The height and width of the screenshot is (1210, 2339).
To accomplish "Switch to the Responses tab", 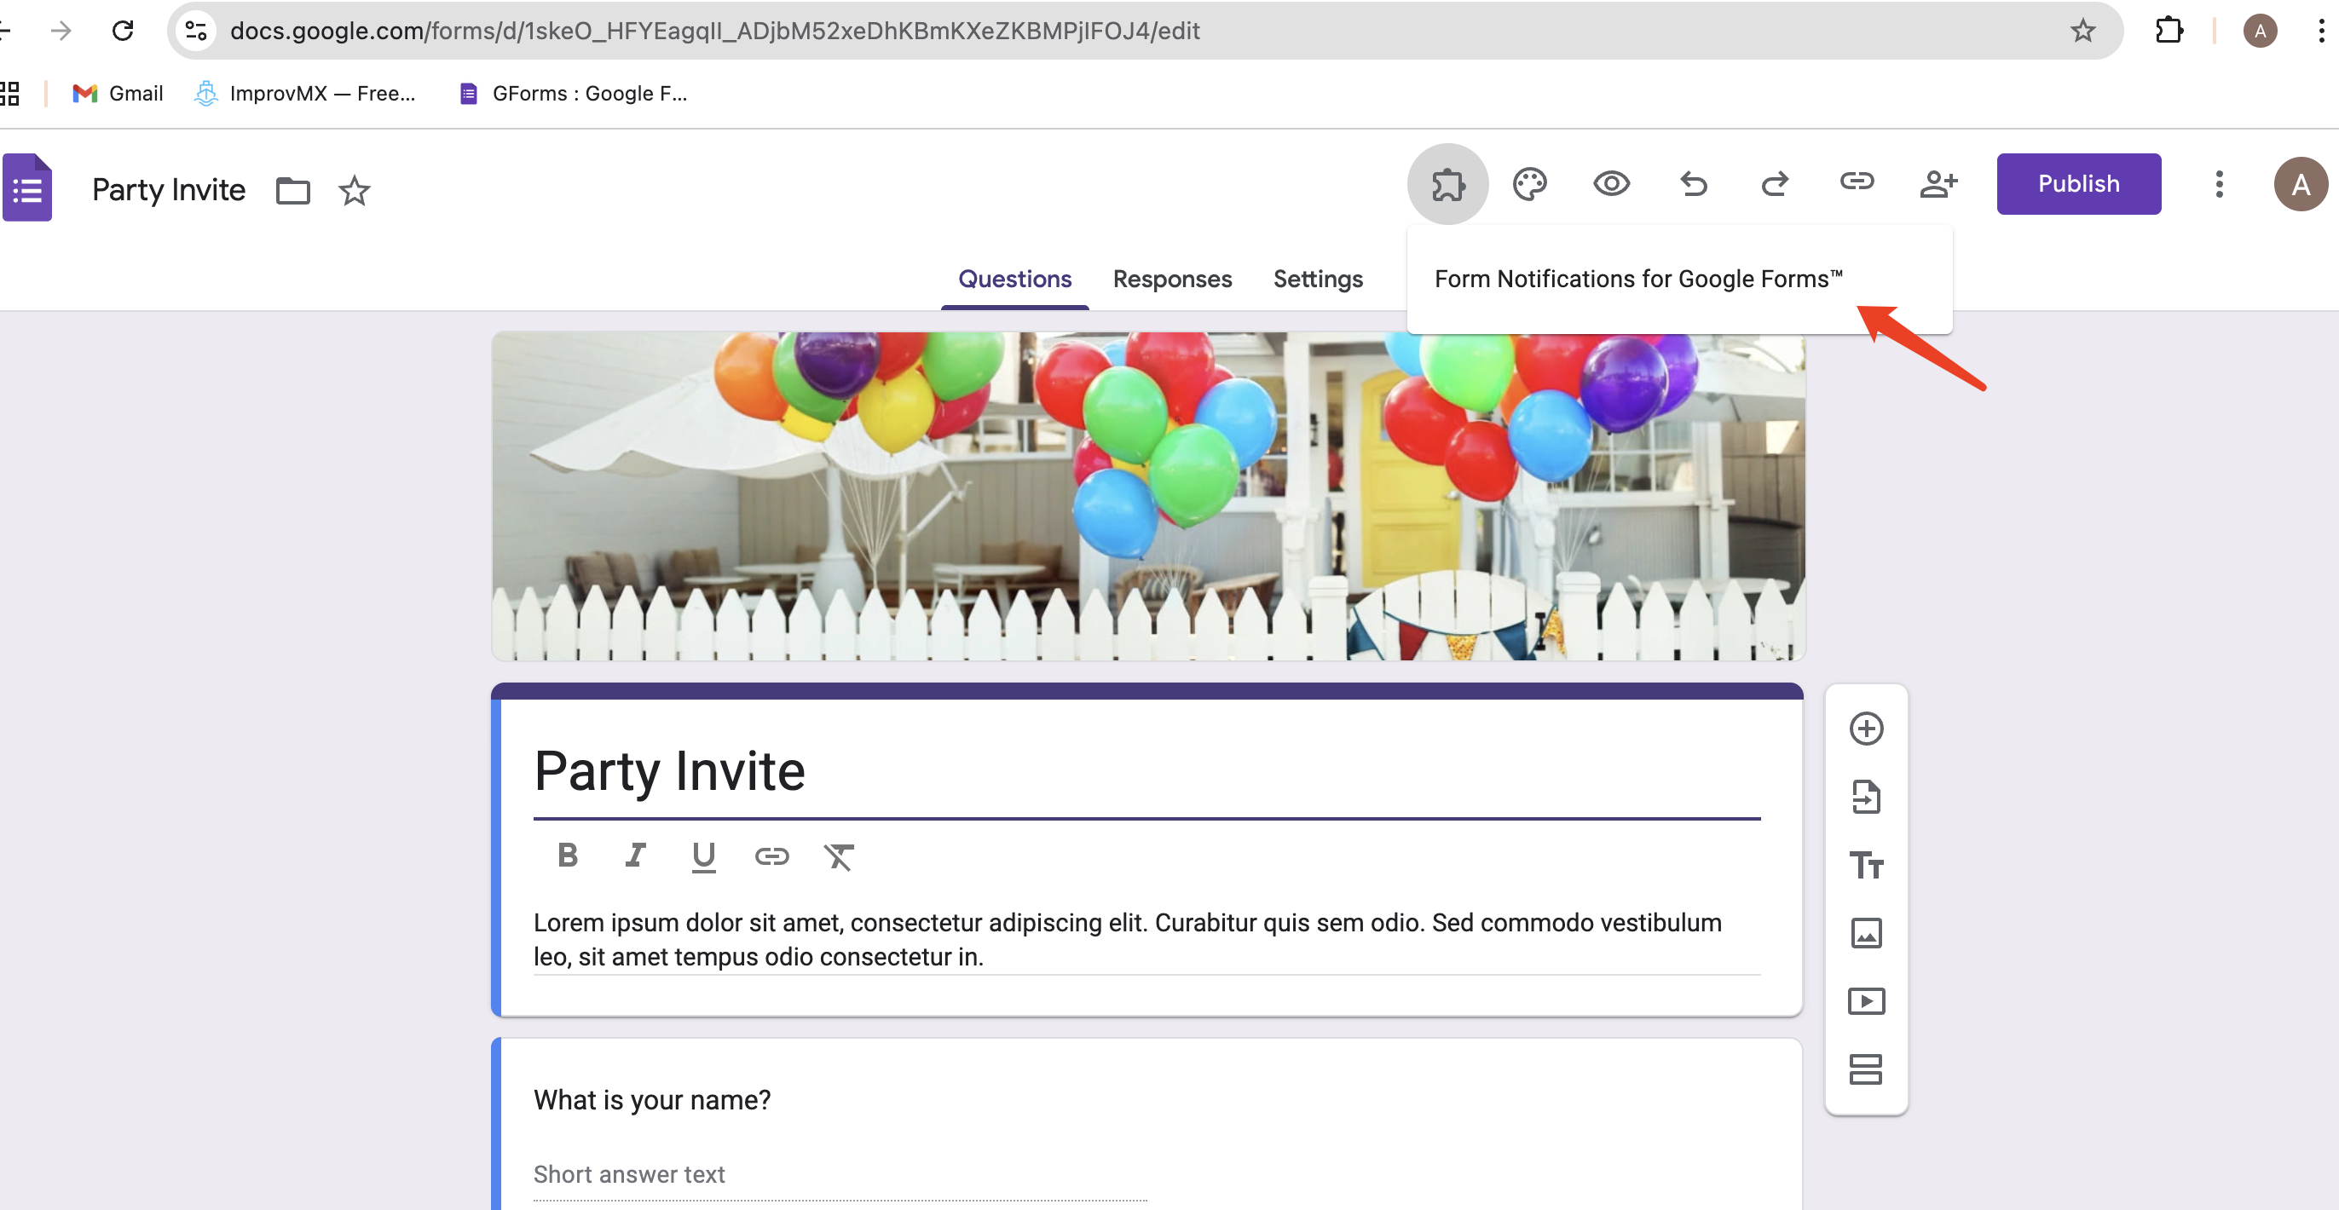I will coord(1171,279).
